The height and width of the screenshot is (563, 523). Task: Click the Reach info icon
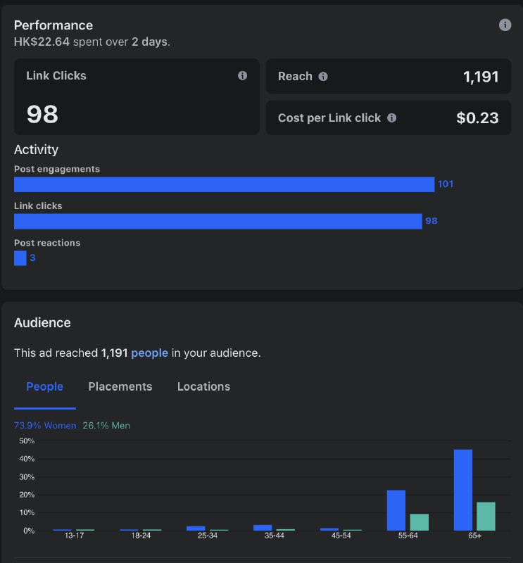click(x=323, y=77)
